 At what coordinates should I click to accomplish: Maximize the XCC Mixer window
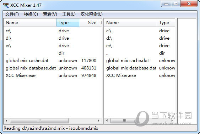click(x=176, y=4)
